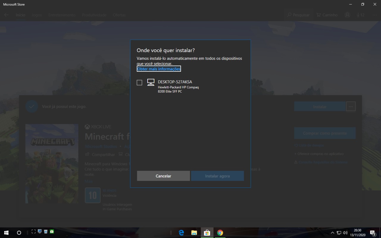Click the DESKTOP-527AKSA device name
This screenshot has height=238, width=381.
click(175, 82)
